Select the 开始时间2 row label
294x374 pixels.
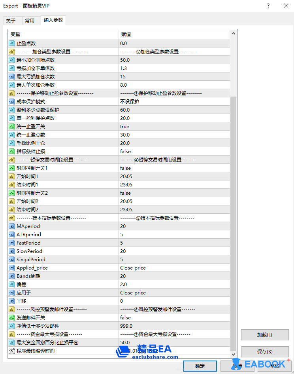coord(27,201)
